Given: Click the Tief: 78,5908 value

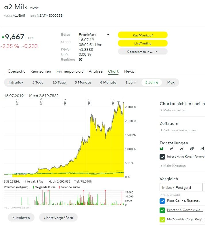Looking at the screenshot, I should [x=83, y=181].
